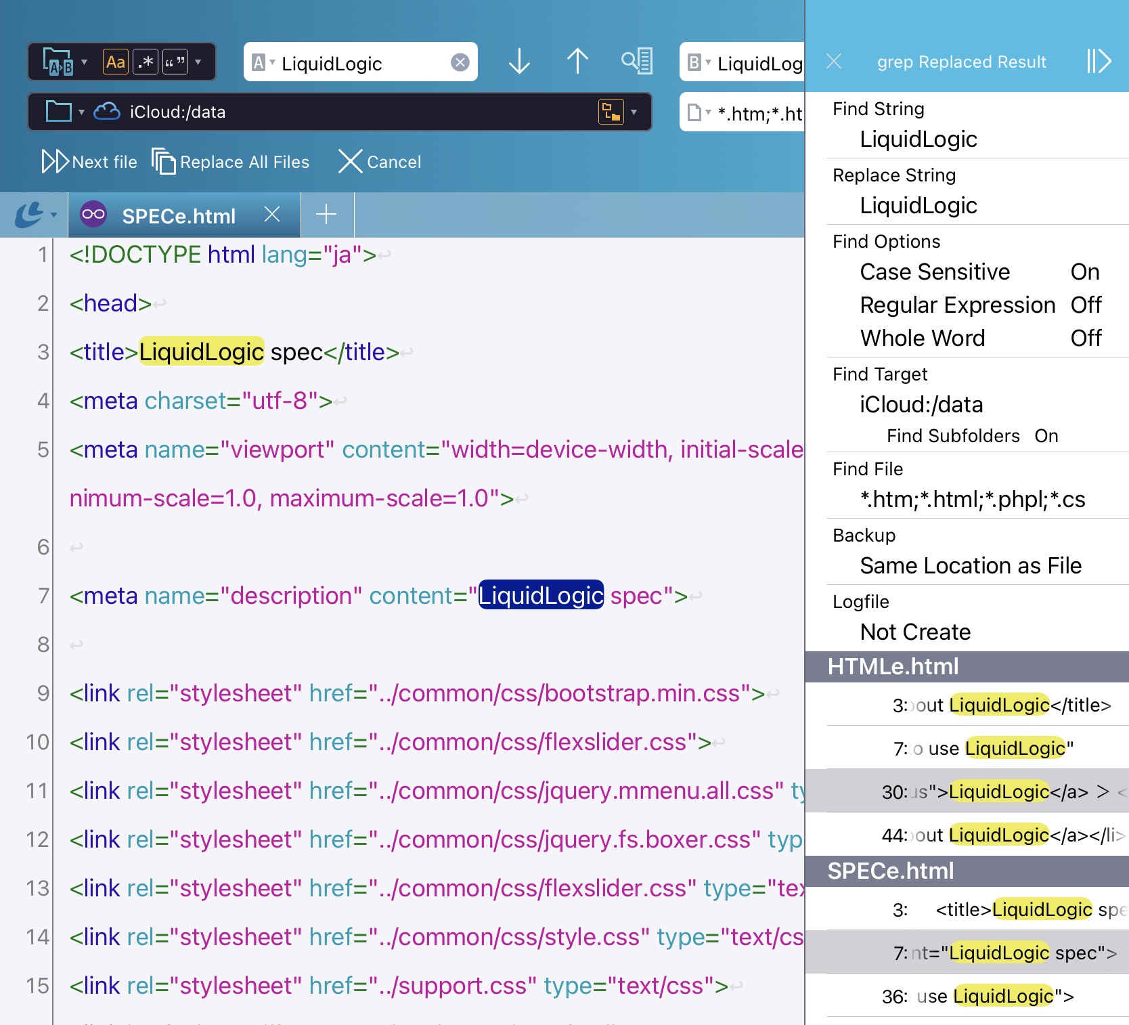Jump to previous match with up arrow
This screenshot has height=1025, width=1129.
pyautogui.click(x=577, y=62)
